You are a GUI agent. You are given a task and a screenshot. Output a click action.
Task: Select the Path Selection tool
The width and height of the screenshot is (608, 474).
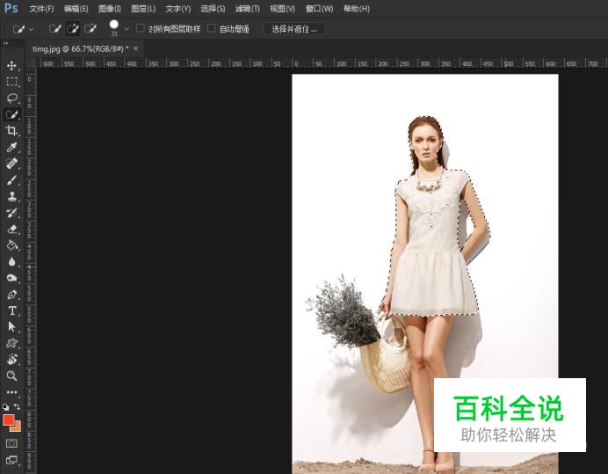click(x=11, y=327)
